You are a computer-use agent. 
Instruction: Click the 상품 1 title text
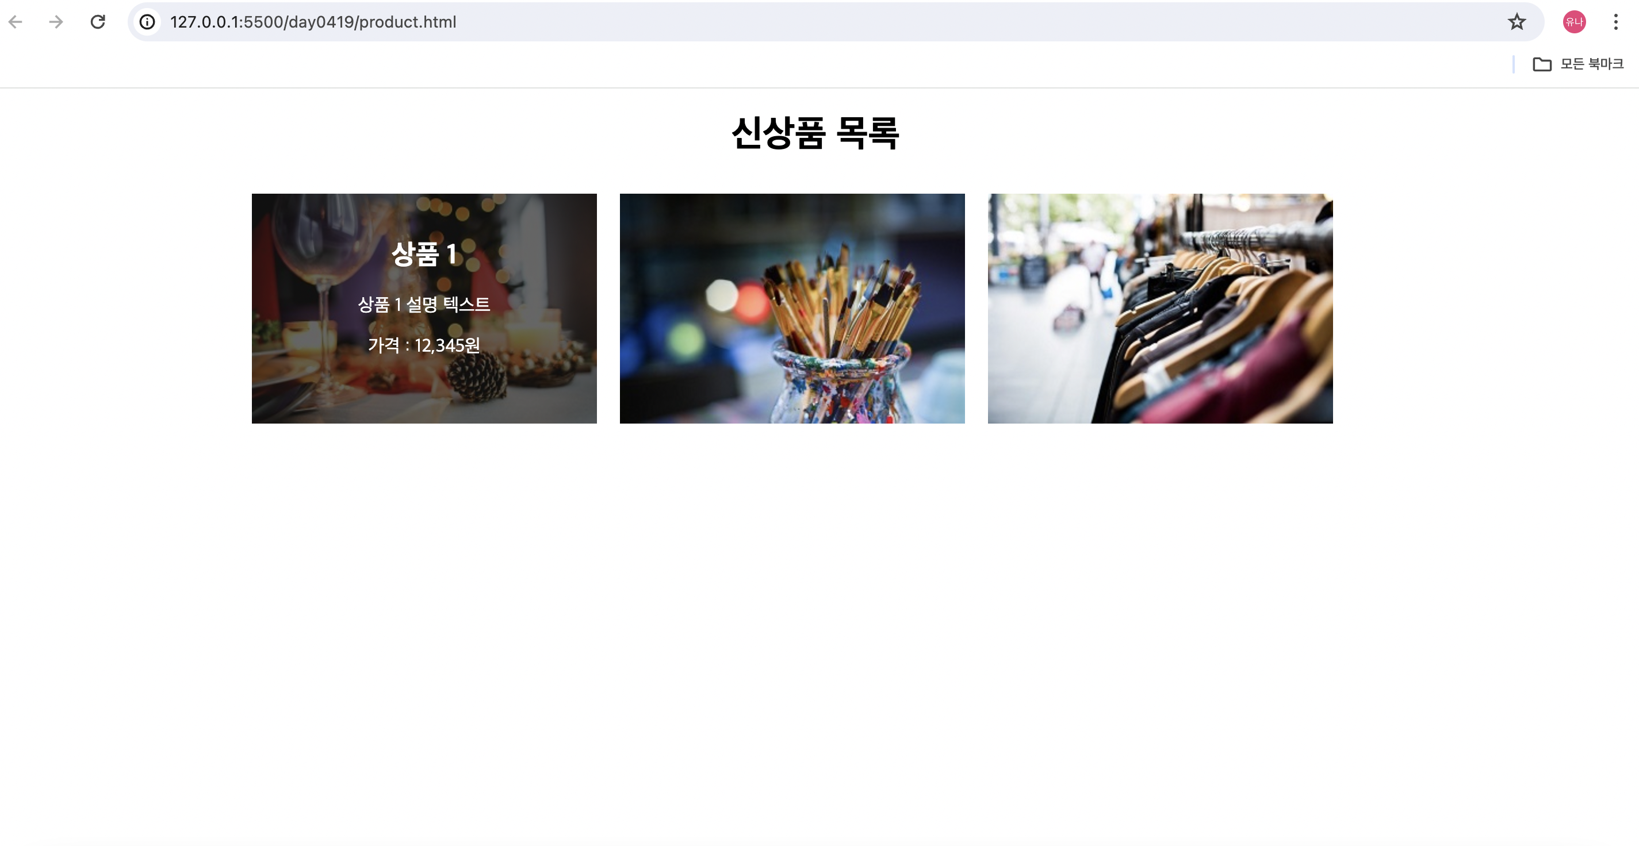[424, 254]
